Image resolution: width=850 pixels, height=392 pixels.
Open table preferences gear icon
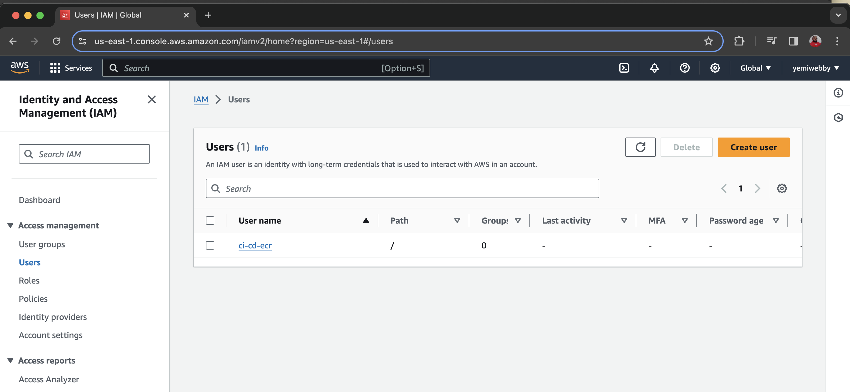click(x=782, y=188)
